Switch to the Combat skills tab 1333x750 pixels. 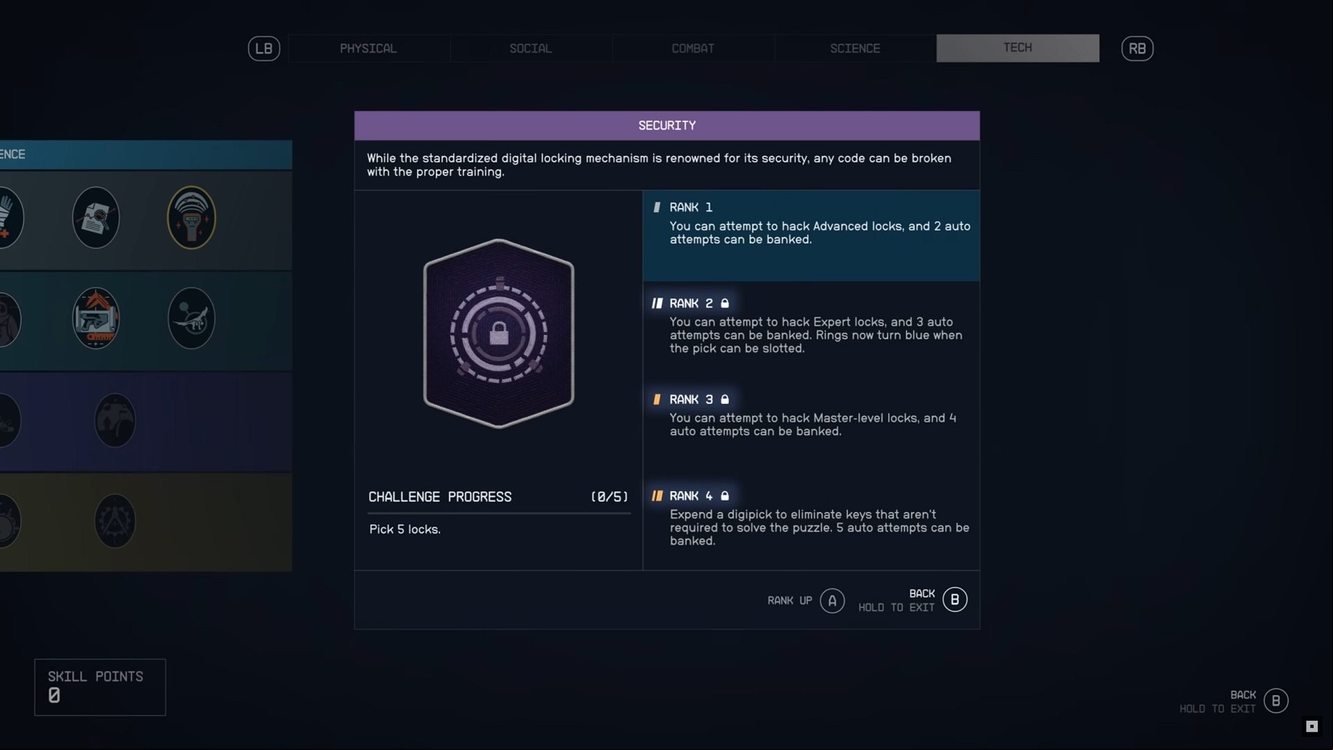(693, 49)
